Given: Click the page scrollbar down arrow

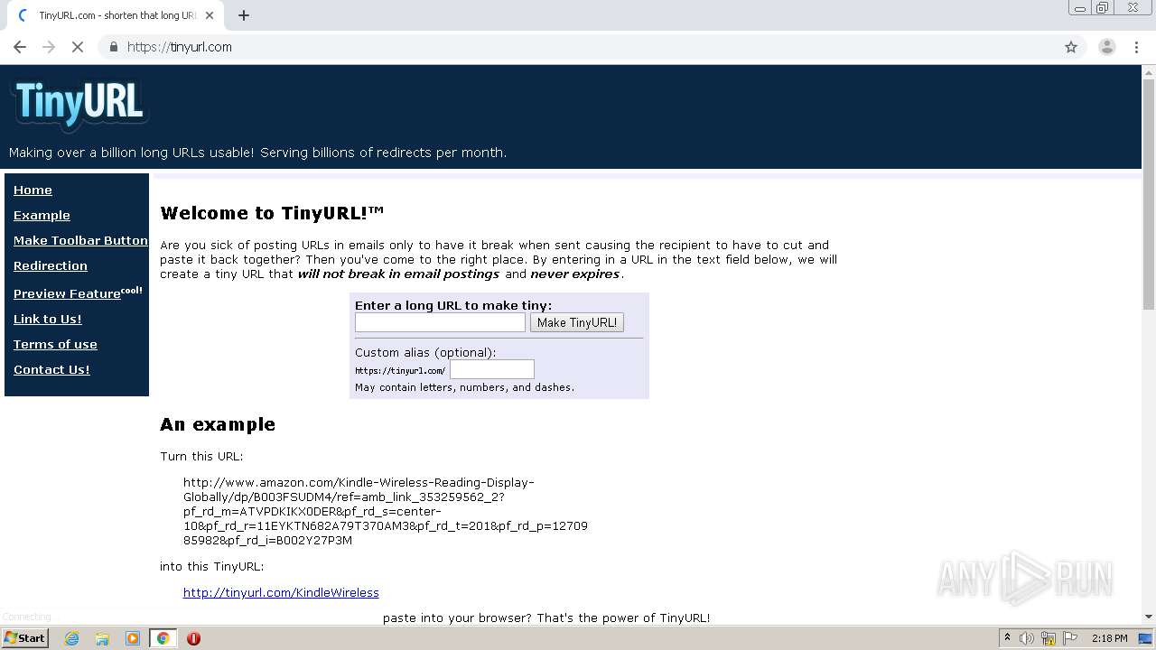Looking at the screenshot, I should 1149,617.
